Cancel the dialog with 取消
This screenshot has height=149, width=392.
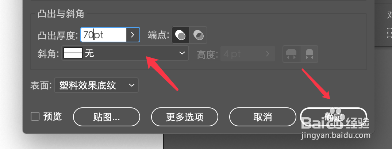coord(262,117)
